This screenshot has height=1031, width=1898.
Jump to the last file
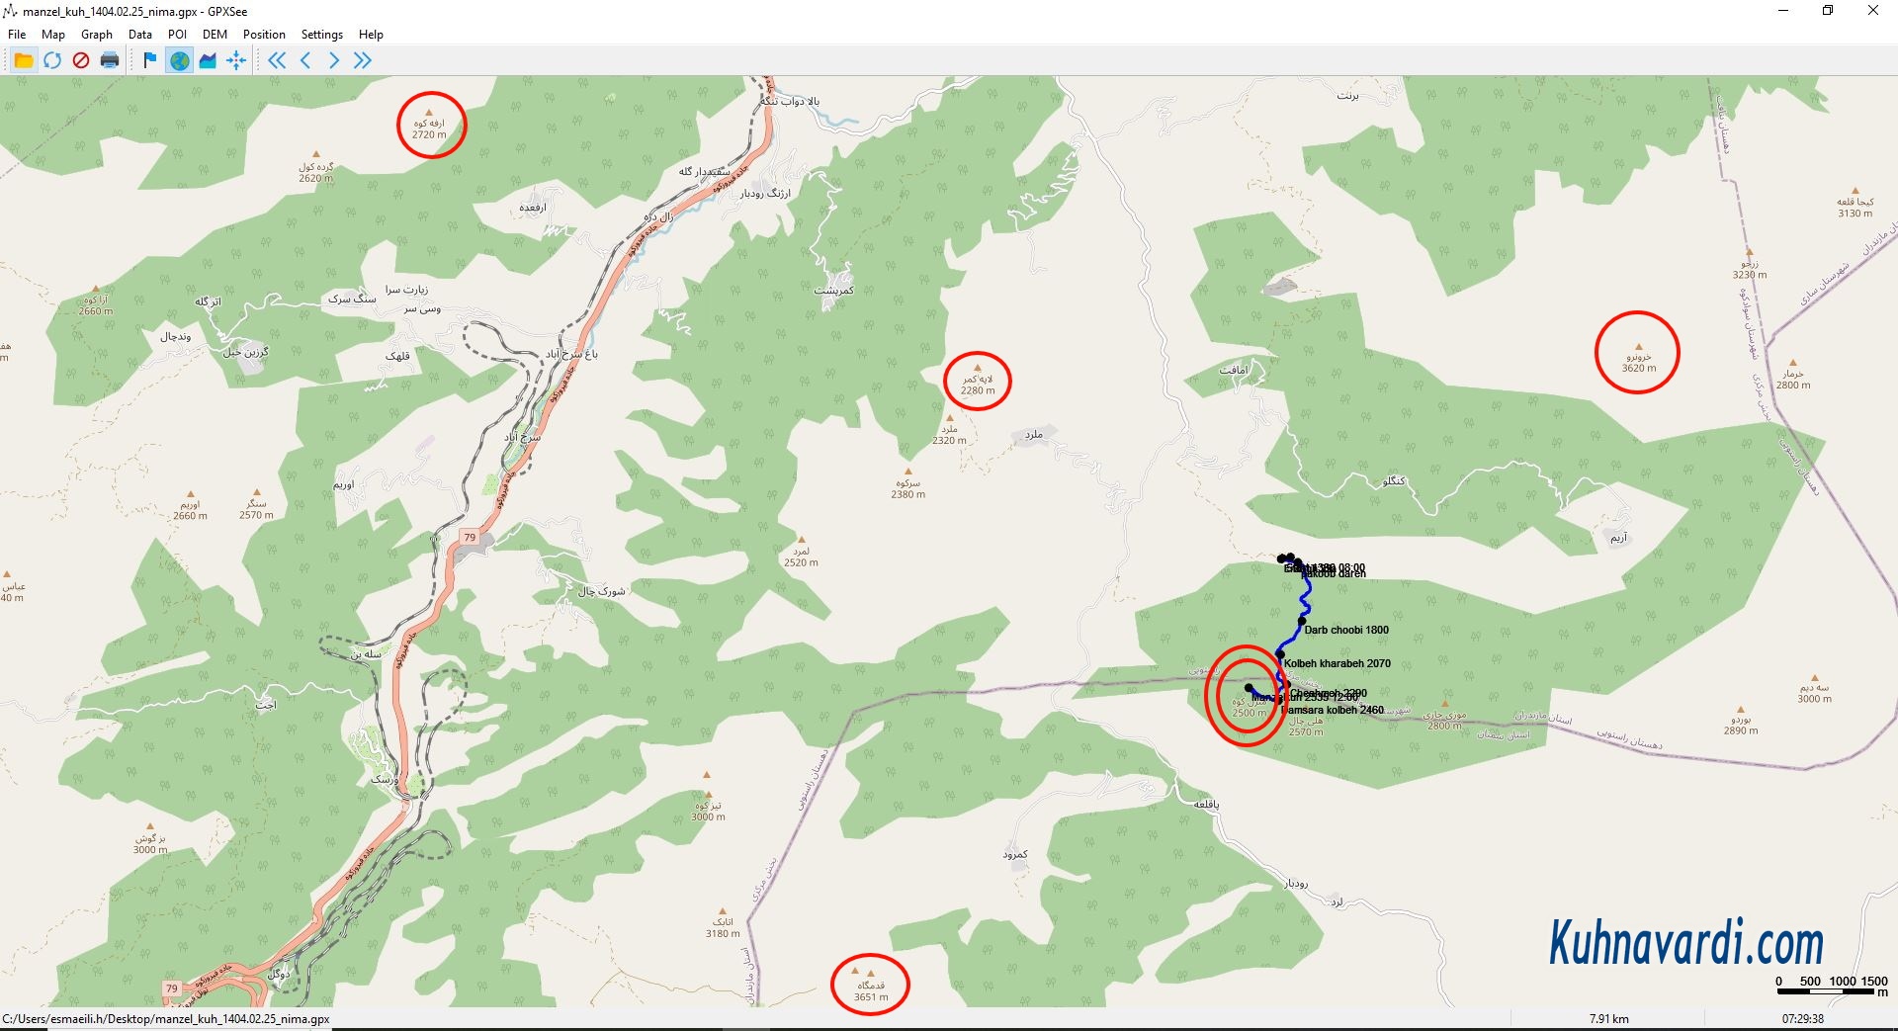363,60
